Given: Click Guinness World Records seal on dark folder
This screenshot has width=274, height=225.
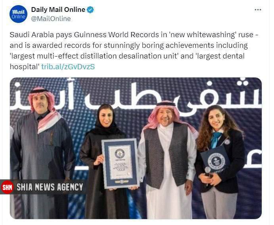Looking at the screenshot, I should [x=217, y=161].
